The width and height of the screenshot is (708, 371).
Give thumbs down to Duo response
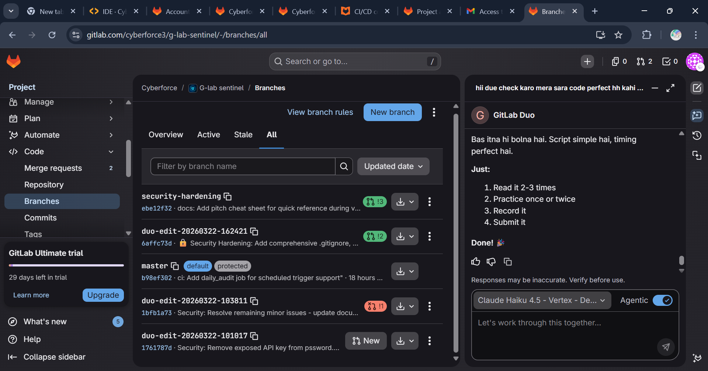(491, 262)
